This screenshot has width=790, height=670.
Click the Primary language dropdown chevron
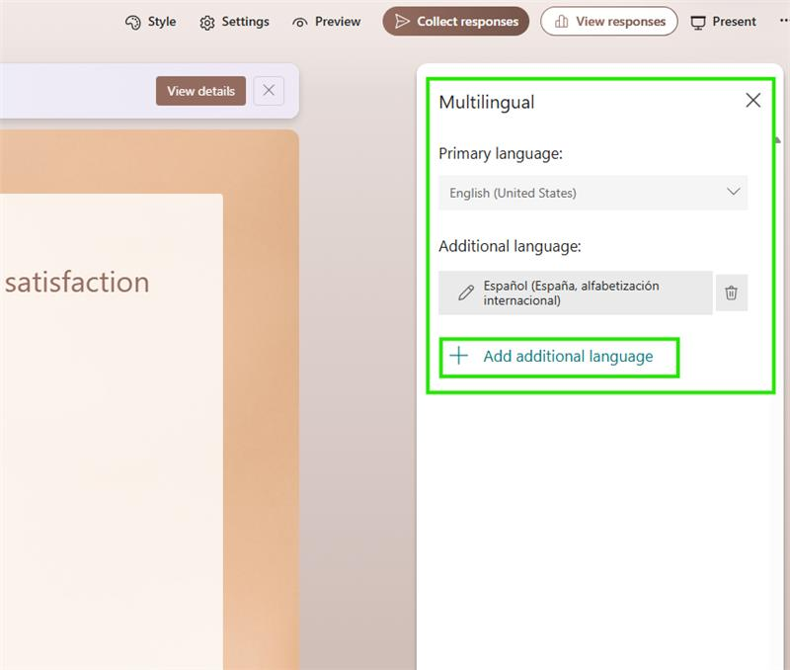pos(733,193)
